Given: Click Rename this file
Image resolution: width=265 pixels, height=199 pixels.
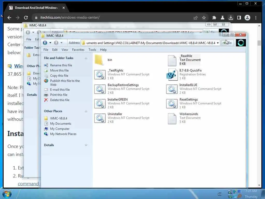Looking at the screenshot, I should point(61,65).
